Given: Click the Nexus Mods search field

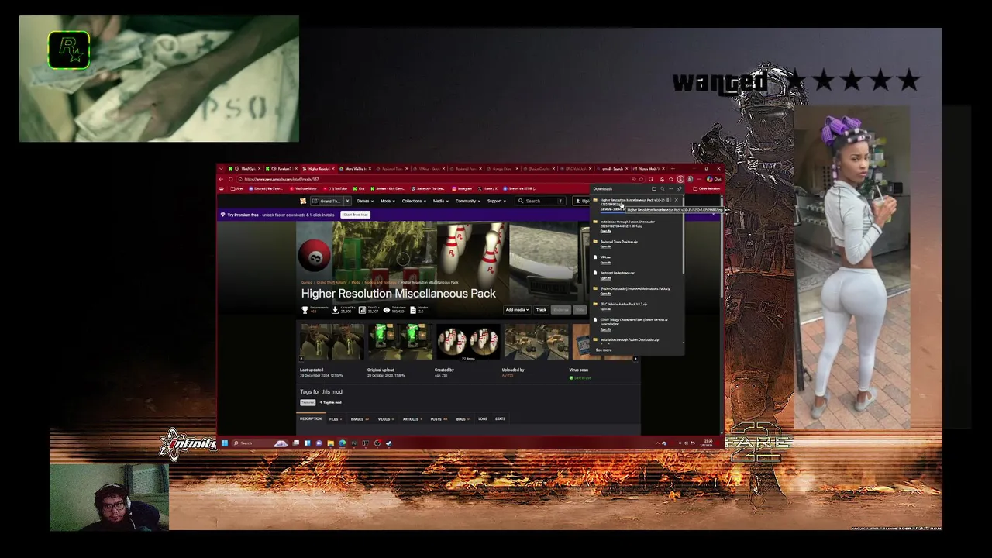Looking at the screenshot, I should (x=541, y=201).
